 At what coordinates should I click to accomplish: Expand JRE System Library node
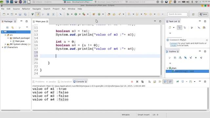pyautogui.click(x=5, y=44)
